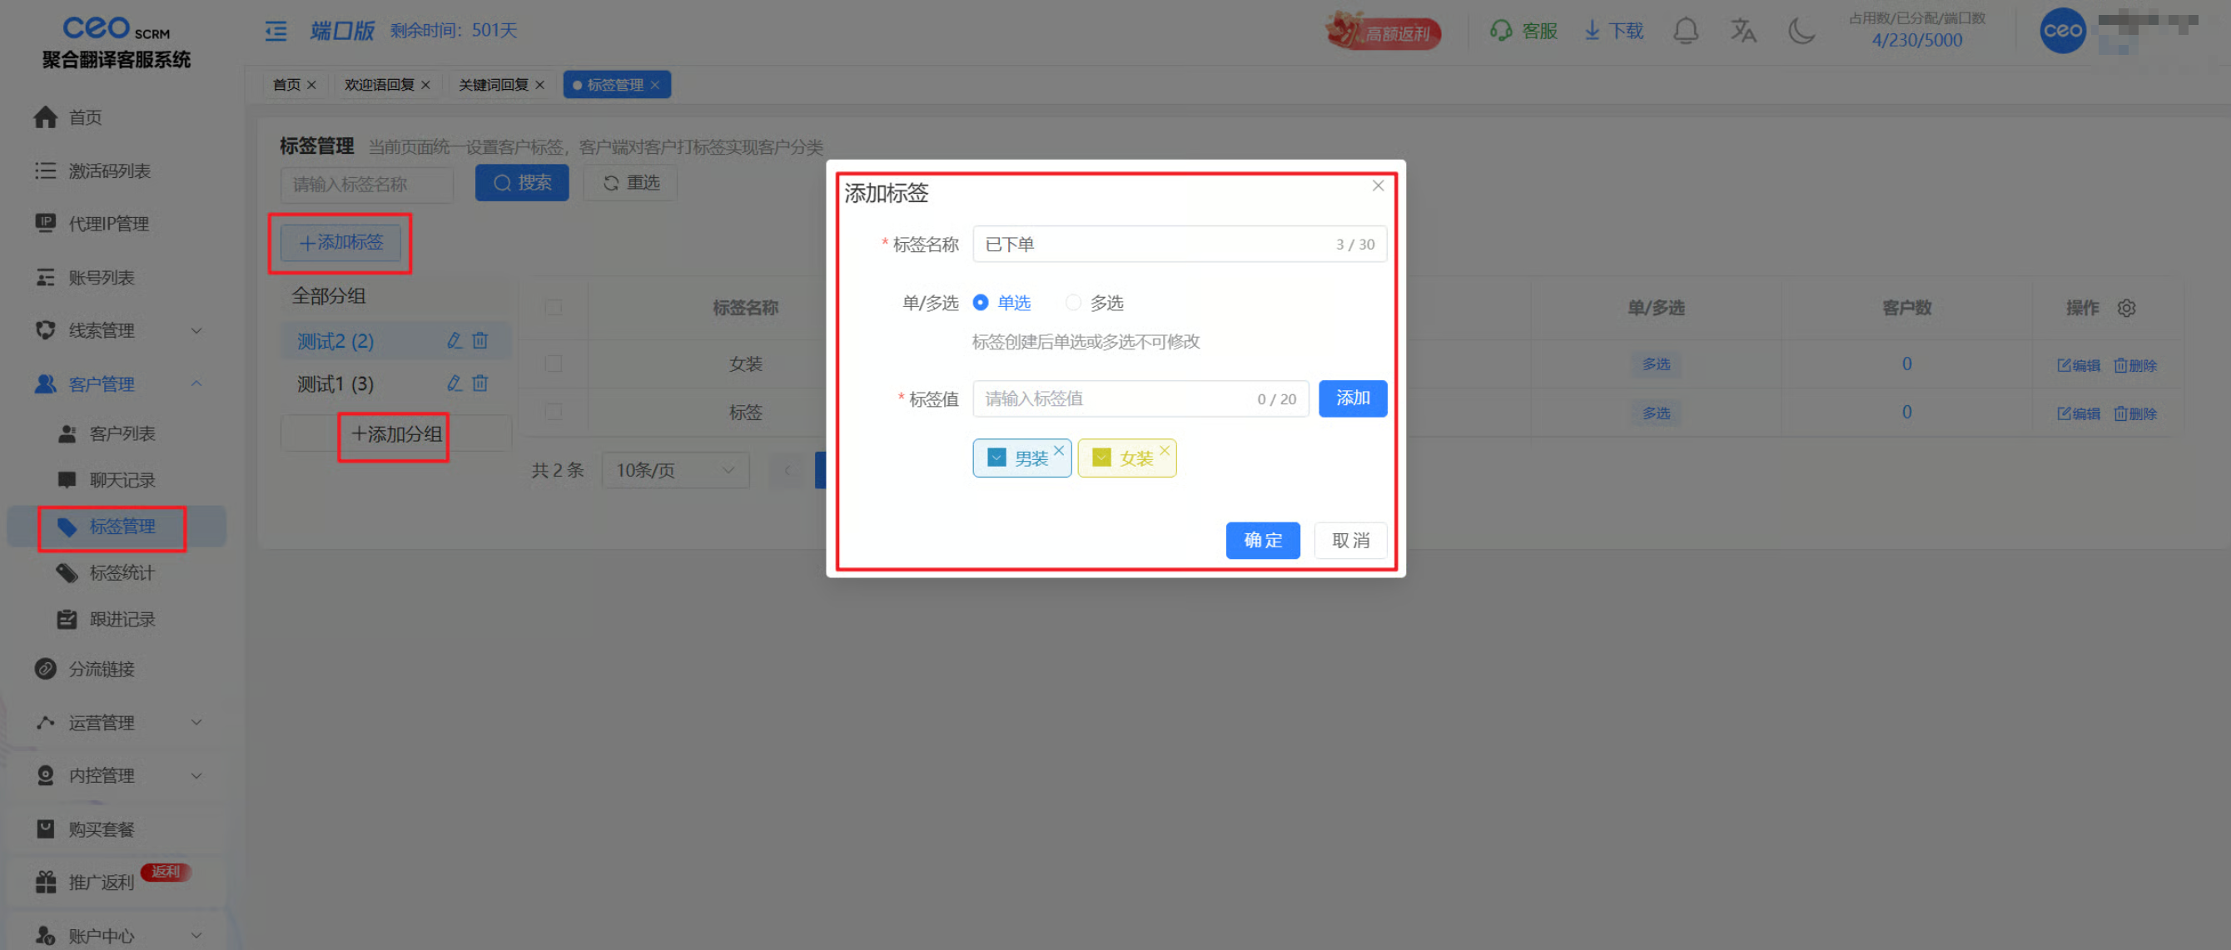
Task: Switch to the 关键词回复 tab
Action: [x=493, y=85]
